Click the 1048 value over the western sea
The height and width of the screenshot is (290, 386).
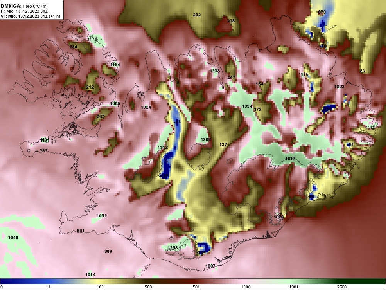[13, 237]
